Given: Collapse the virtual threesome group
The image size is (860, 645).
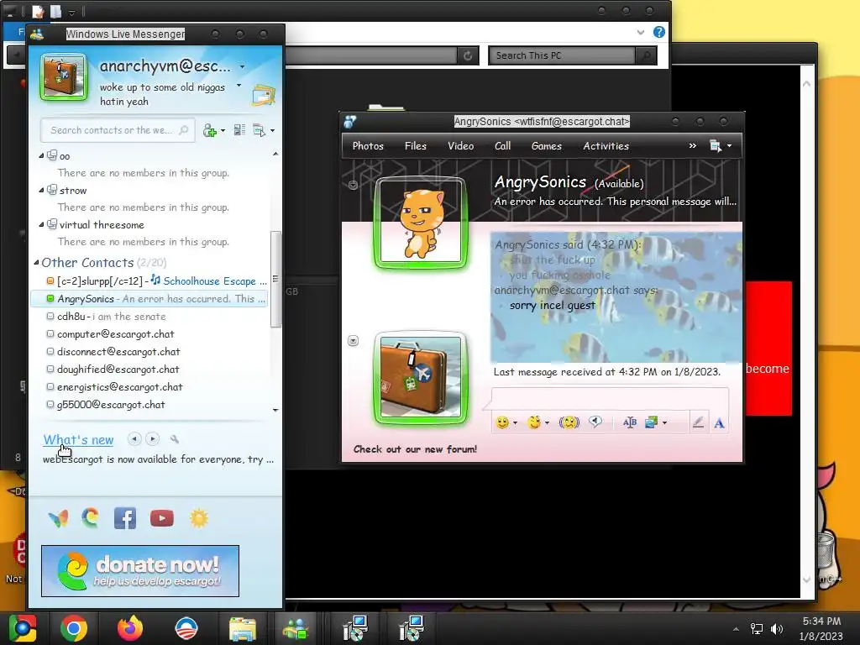Looking at the screenshot, I should pyautogui.click(x=41, y=225).
